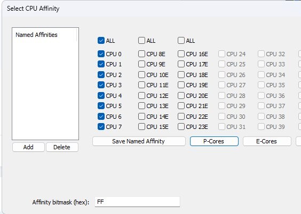Enable the CPU 8E checkbox
Viewport: 301px width, 214px height.
click(x=141, y=54)
